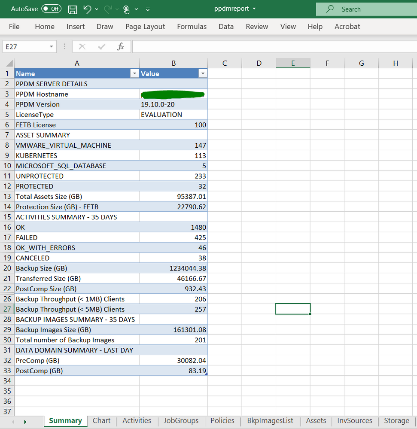Switch to the Assets sheet tab
This screenshot has height=429, width=417.
click(x=316, y=421)
